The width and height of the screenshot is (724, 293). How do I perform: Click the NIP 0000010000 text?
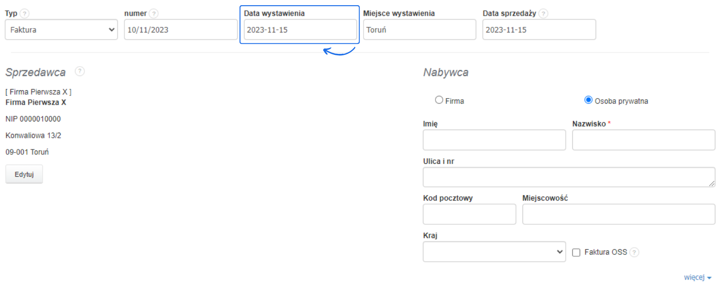[33, 119]
